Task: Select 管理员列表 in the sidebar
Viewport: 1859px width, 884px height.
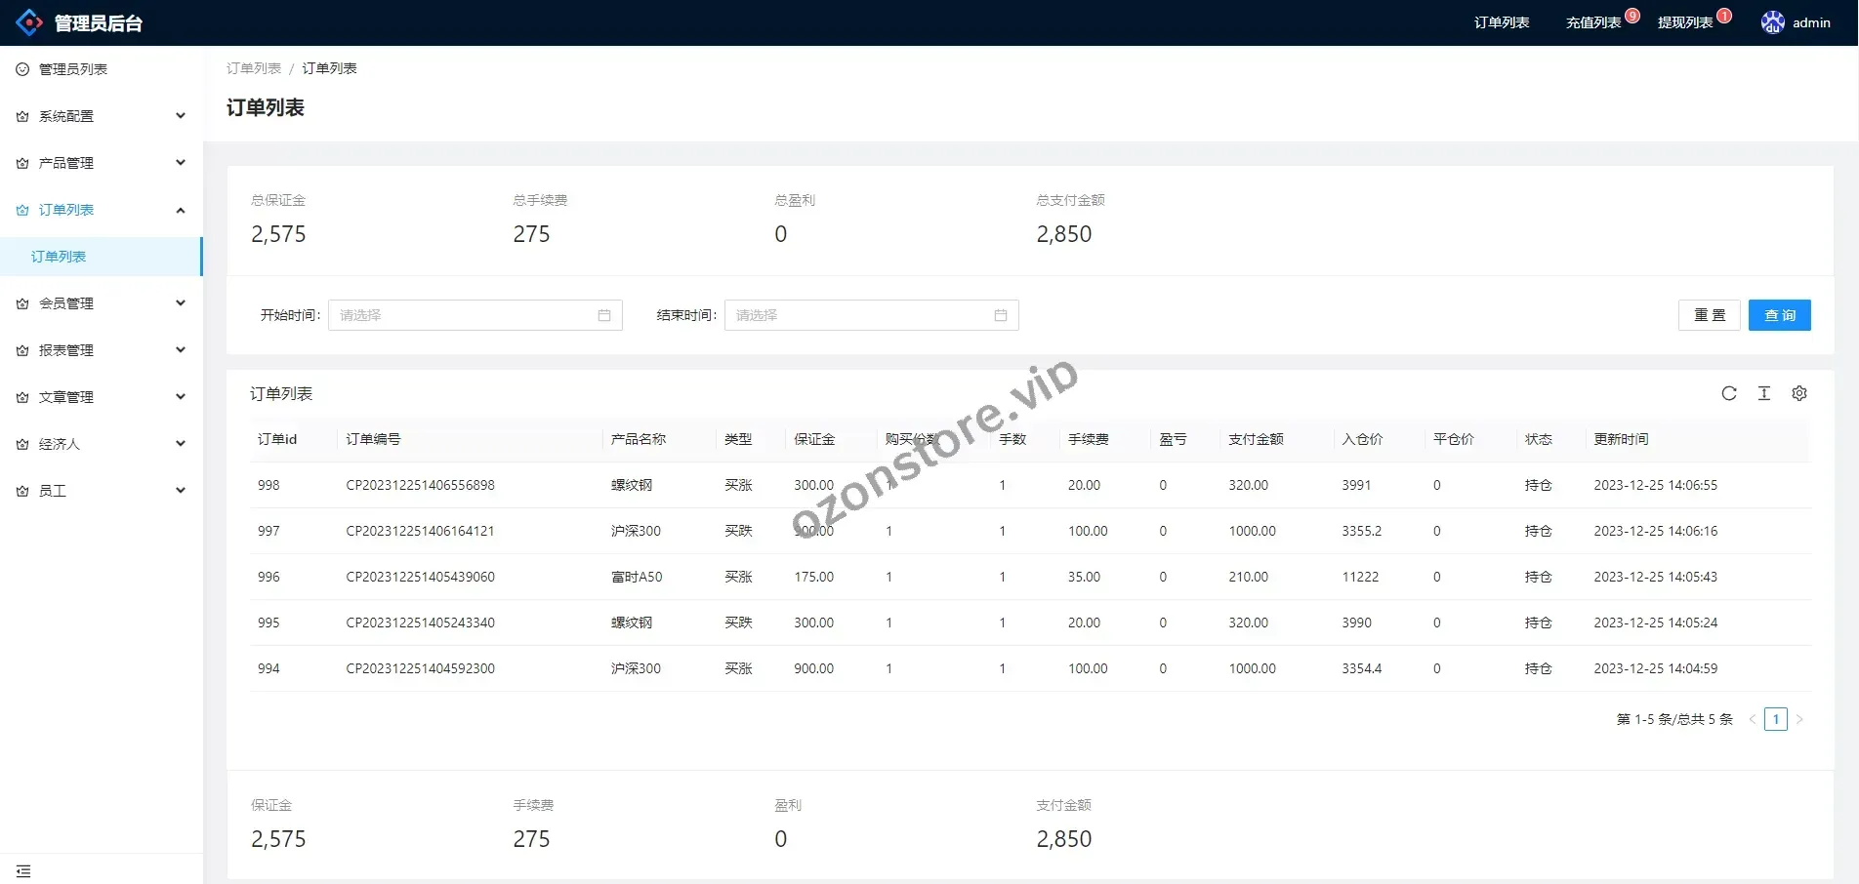Action: [73, 69]
